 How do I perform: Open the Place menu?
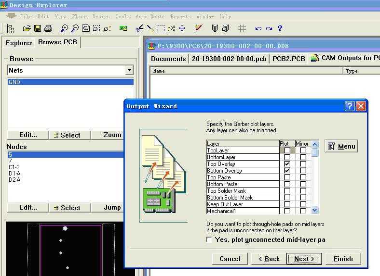click(x=79, y=16)
